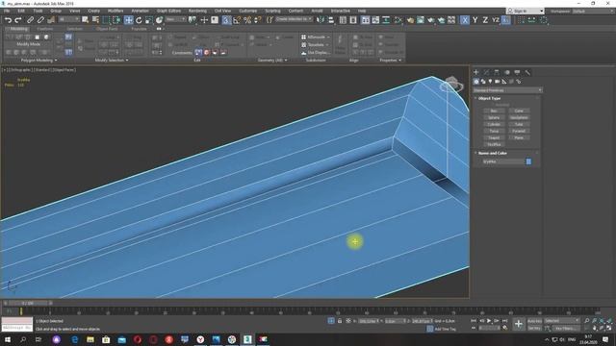The width and height of the screenshot is (616, 346).
Task: Activate the Select and Move tool
Action: pyautogui.click(x=128, y=19)
